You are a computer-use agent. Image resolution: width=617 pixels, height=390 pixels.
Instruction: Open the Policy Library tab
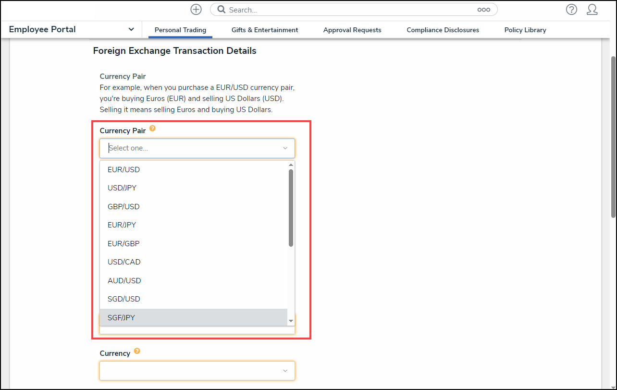tap(525, 30)
